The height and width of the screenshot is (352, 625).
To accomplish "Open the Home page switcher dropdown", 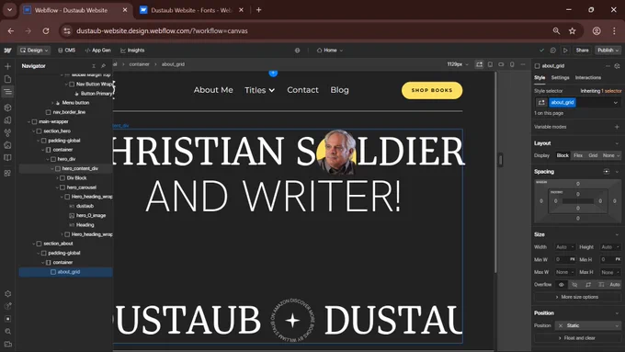I will (330, 51).
